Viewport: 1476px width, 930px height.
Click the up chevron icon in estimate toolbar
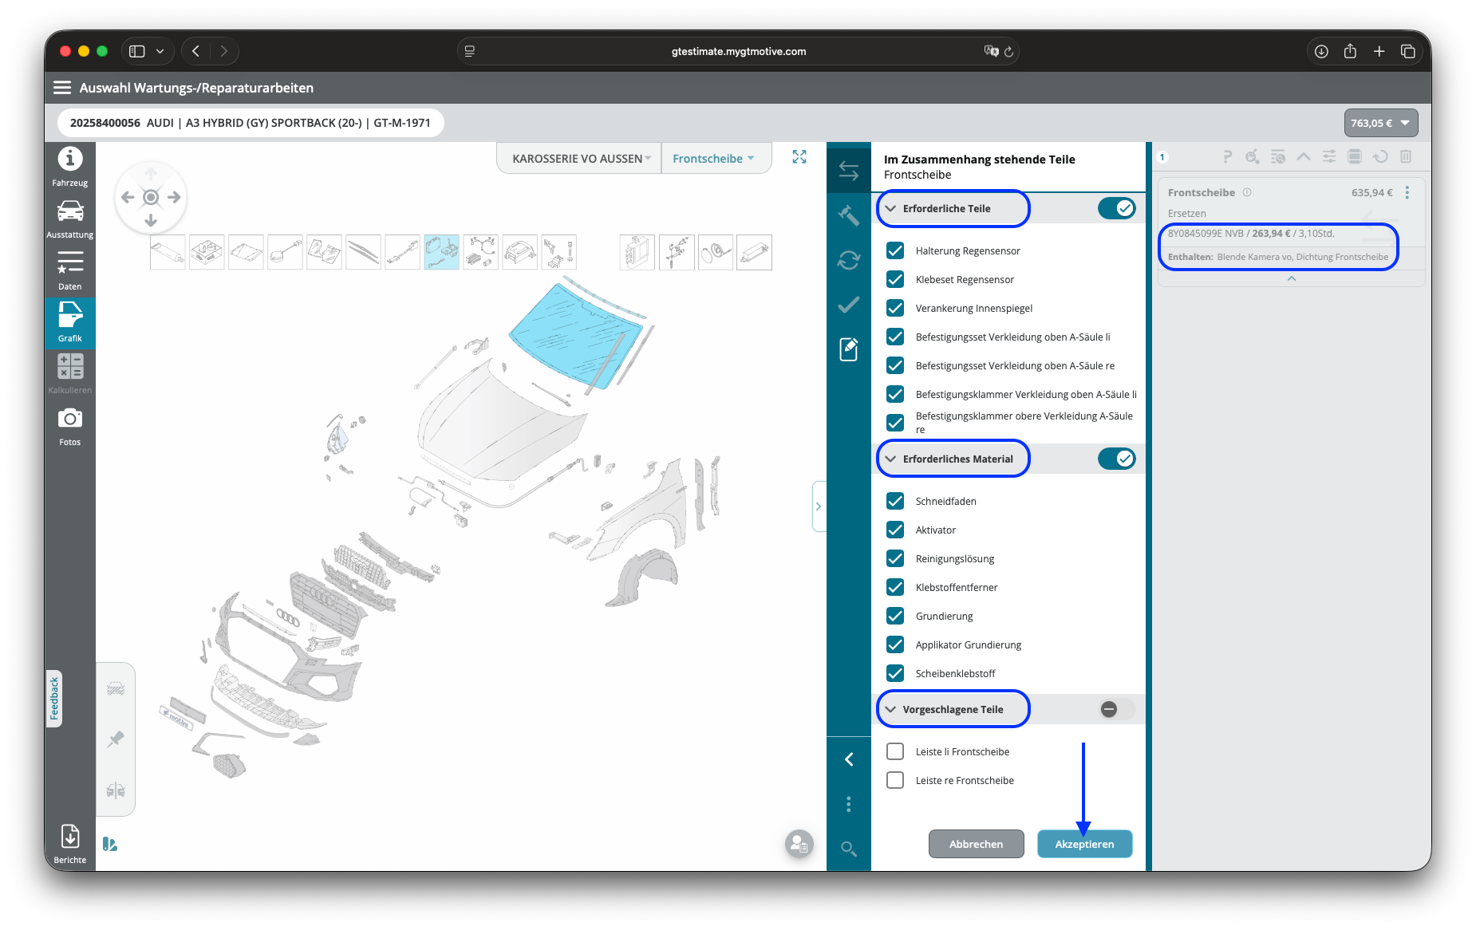(x=1304, y=157)
